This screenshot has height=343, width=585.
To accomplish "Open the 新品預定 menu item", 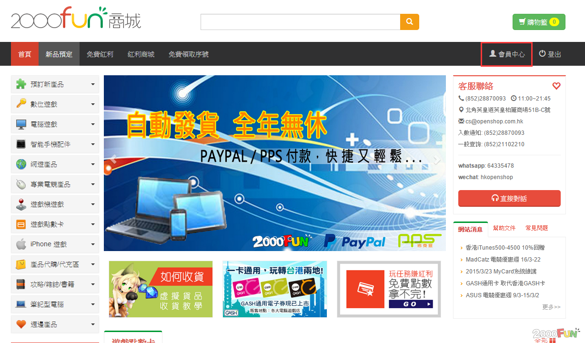I will coord(59,54).
